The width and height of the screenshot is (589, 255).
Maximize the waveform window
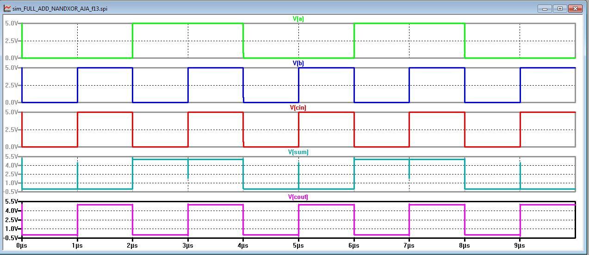(x=559, y=8)
